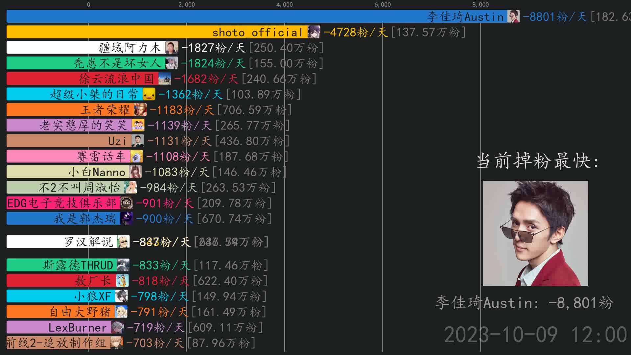The width and height of the screenshot is (631, 355).
Task: Click the 0 axis tick label
Action: [x=88, y=5]
